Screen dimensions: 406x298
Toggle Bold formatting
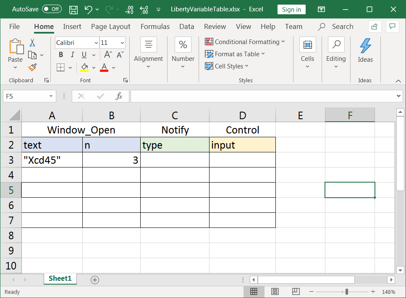(61, 55)
